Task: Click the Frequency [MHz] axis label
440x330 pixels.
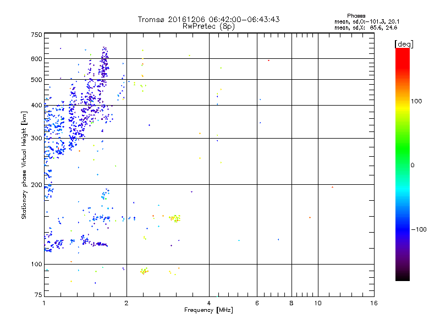Action: (x=208, y=310)
